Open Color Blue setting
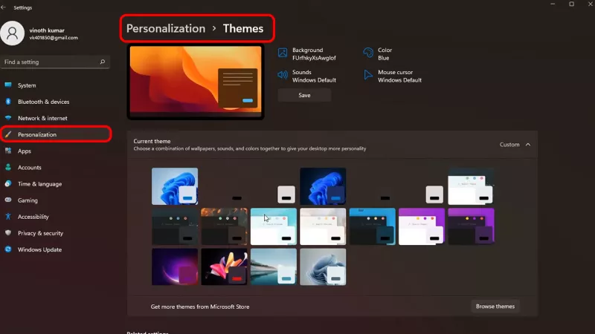The height and width of the screenshot is (334, 595). [x=378, y=53]
